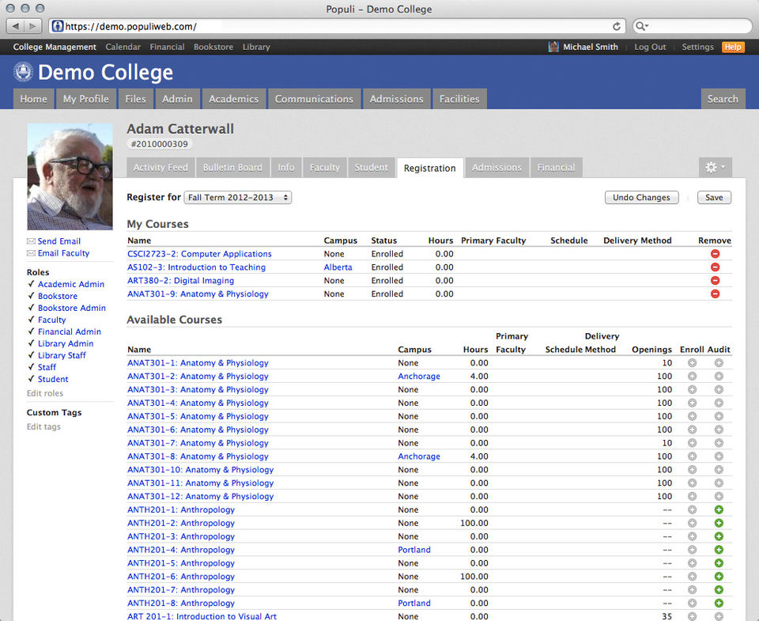The height and width of the screenshot is (621, 759).
Task: Click Adam Catterwall's profile photo
Action: click(70, 176)
